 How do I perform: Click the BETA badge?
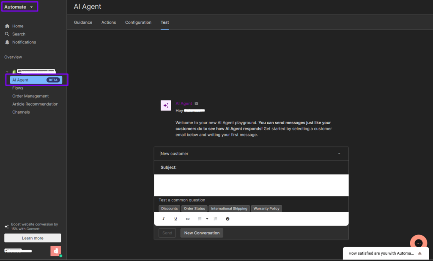(53, 80)
